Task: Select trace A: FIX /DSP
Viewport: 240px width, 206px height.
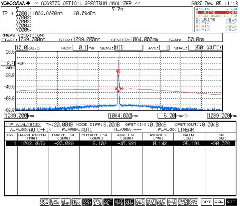Action: pos(216,9)
